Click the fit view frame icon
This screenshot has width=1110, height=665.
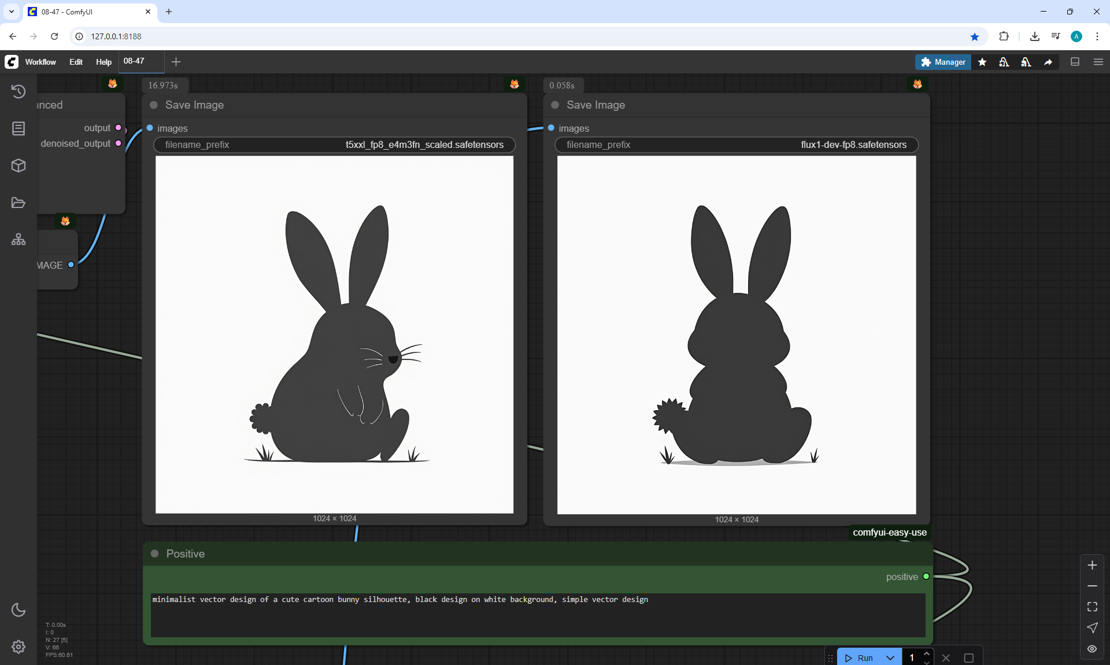(x=1092, y=607)
